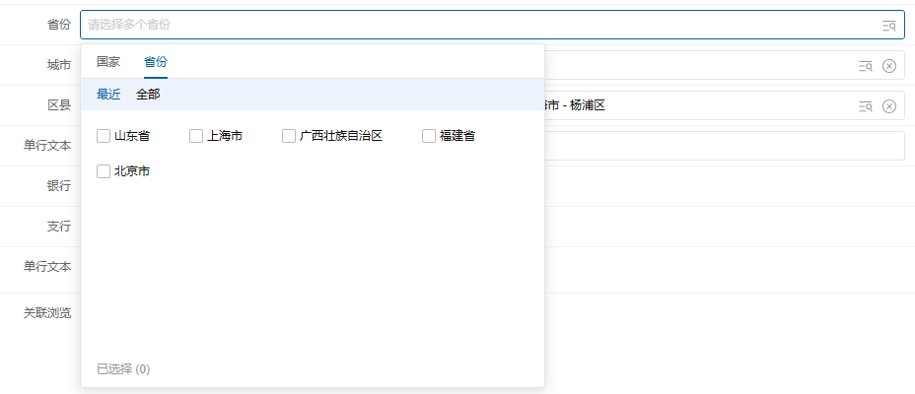The width and height of the screenshot is (915, 394).
Task: Click the 关联浏览 field label
Action: click(x=47, y=313)
